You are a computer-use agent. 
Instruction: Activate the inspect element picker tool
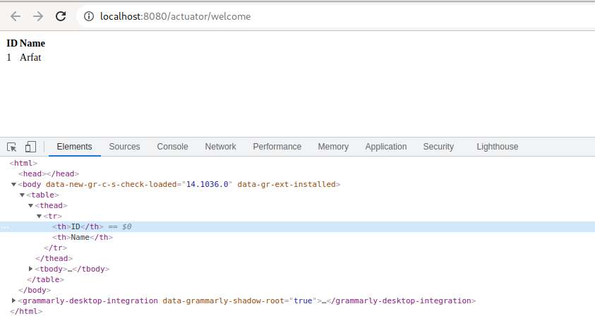12,147
